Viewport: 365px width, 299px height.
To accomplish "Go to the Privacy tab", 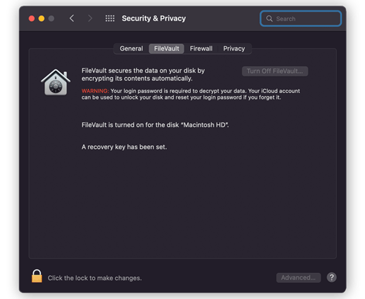I will [234, 49].
